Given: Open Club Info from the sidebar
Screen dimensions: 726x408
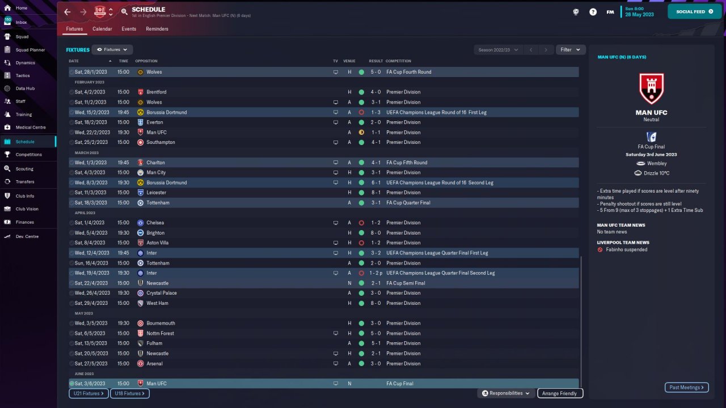Looking at the screenshot, I should pos(25,196).
